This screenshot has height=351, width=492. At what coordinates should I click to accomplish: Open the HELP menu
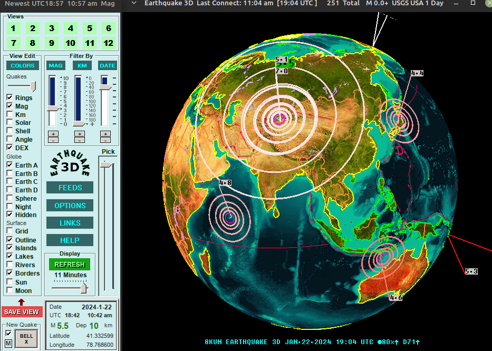coord(70,240)
